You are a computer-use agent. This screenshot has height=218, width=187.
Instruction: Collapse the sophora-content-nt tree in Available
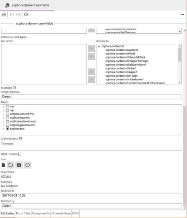click(99, 46)
